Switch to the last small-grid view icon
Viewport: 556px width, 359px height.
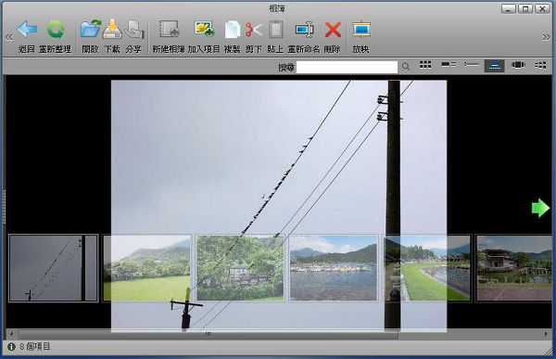click(x=540, y=65)
